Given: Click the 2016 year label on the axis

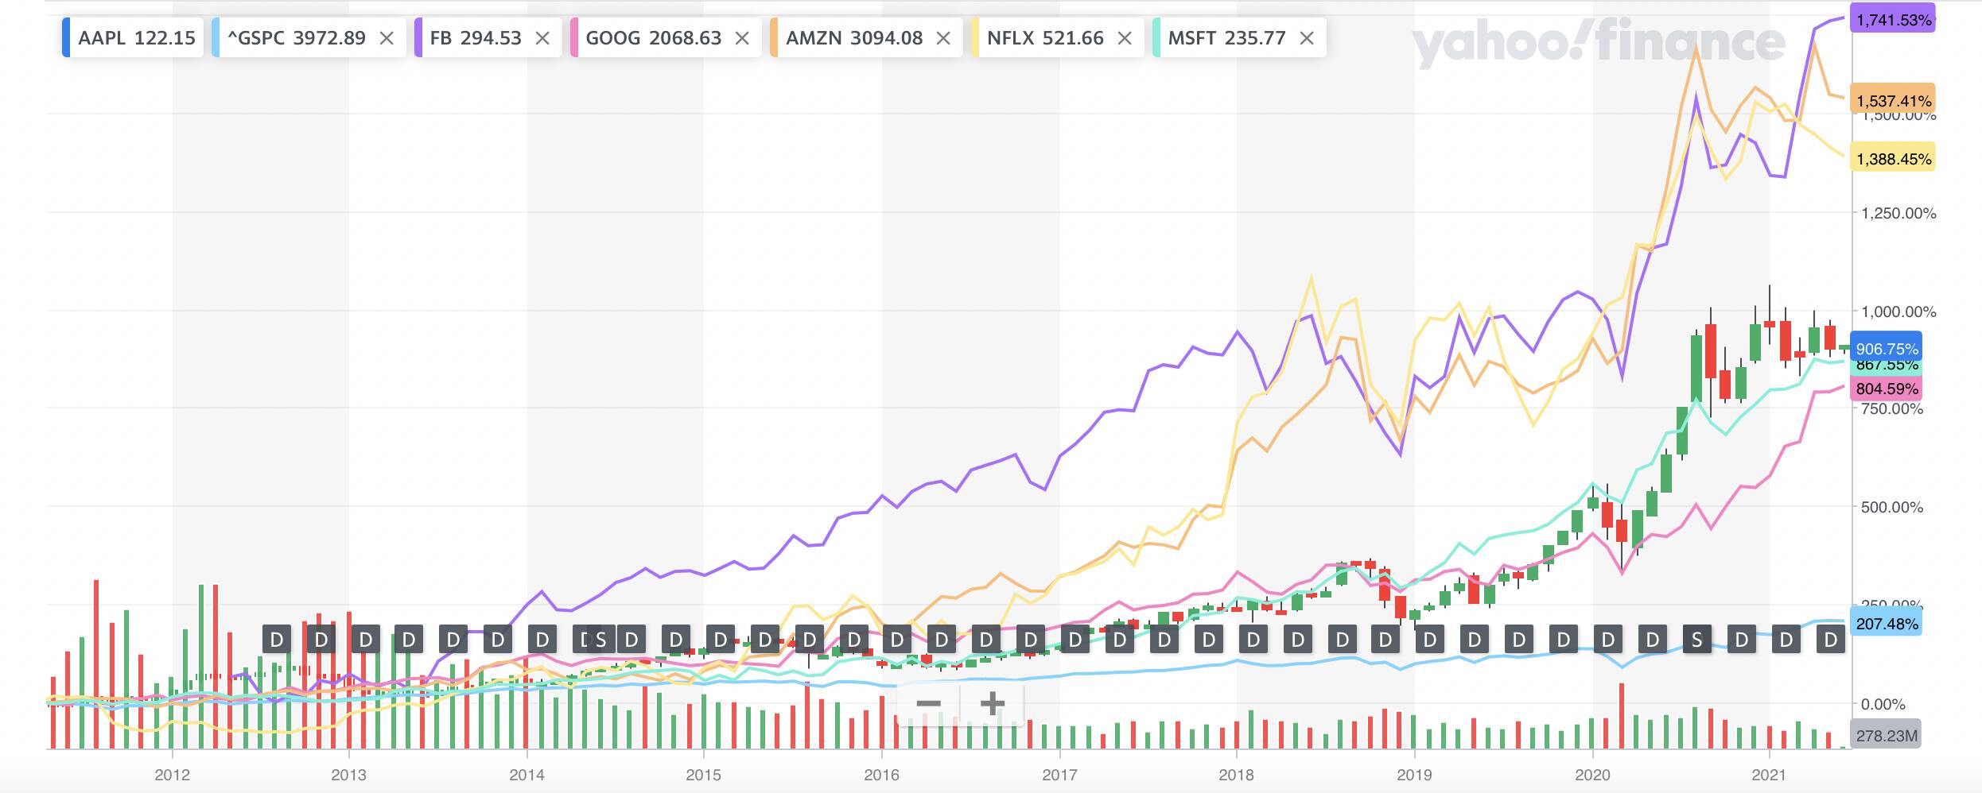Looking at the screenshot, I should coord(881,775).
